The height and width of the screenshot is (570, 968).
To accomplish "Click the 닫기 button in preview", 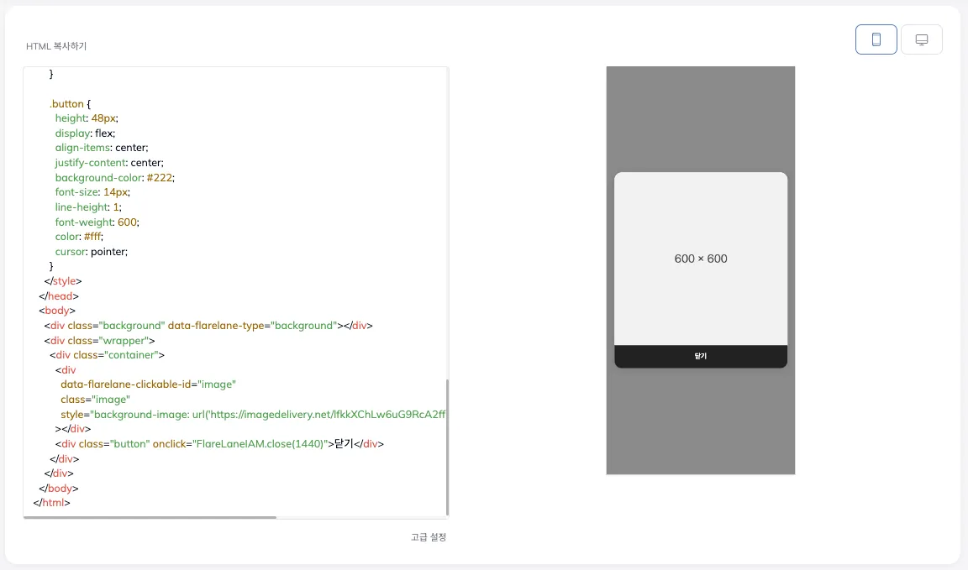I will pyautogui.click(x=701, y=357).
